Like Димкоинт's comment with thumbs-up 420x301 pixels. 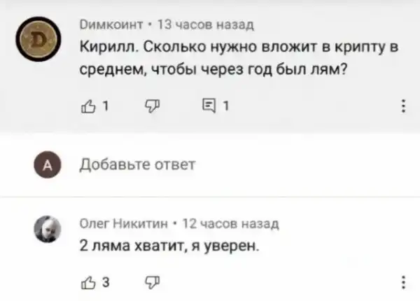87,108
